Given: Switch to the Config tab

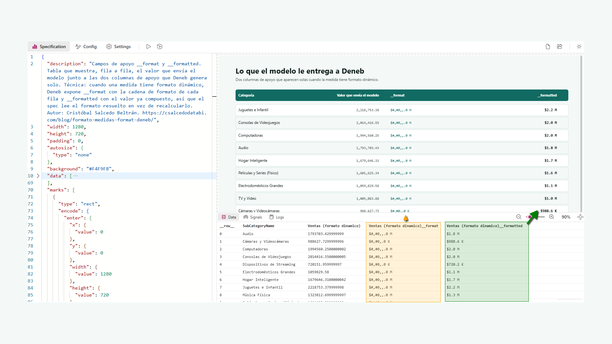Looking at the screenshot, I should (86, 47).
